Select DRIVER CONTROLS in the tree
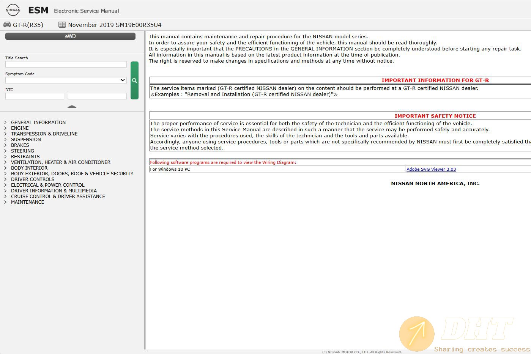Viewport: 531px width, 354px height. [x=33, y=179]
